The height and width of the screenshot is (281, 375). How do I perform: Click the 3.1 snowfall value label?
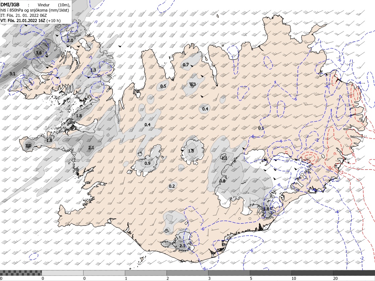pos(12,74)
